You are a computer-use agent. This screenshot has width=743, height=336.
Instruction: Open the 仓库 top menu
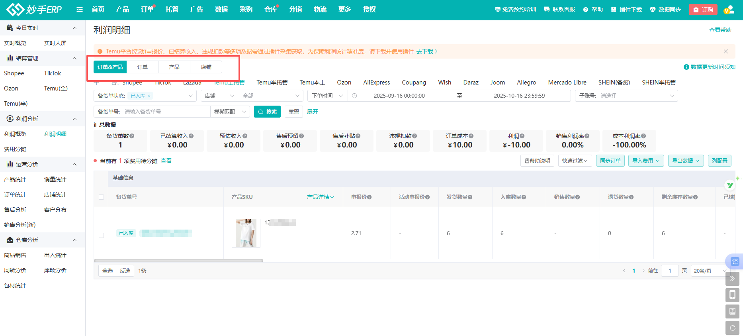(271, 9)
